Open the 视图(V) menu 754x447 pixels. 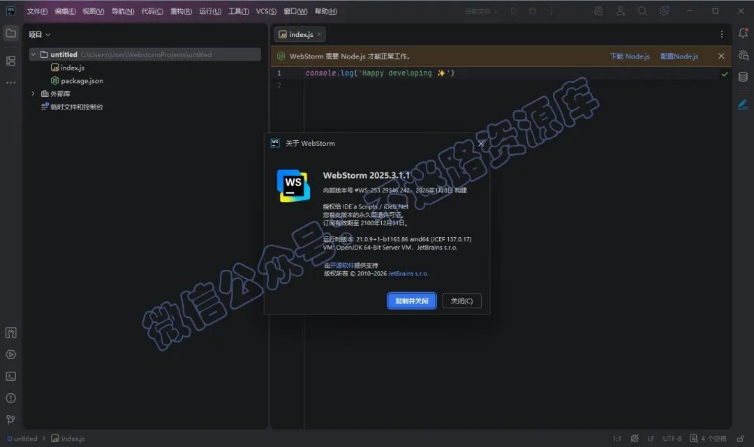coord(93,11)
